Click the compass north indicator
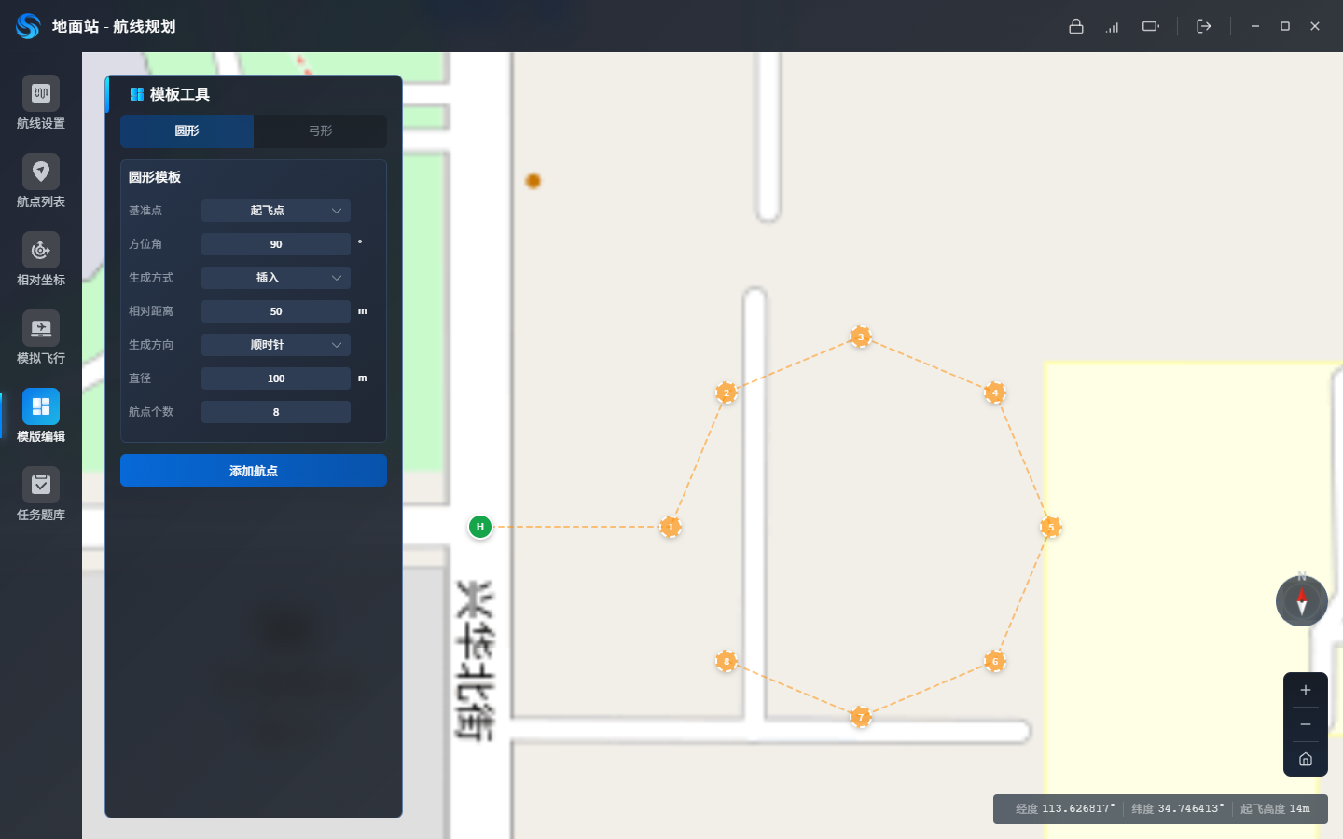This screenshot has width=1343, height=839. click(1302, 601)
